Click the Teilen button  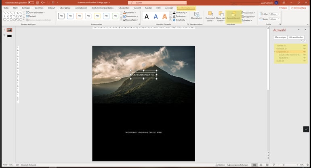pyautogui.click(x=283, y=8)
